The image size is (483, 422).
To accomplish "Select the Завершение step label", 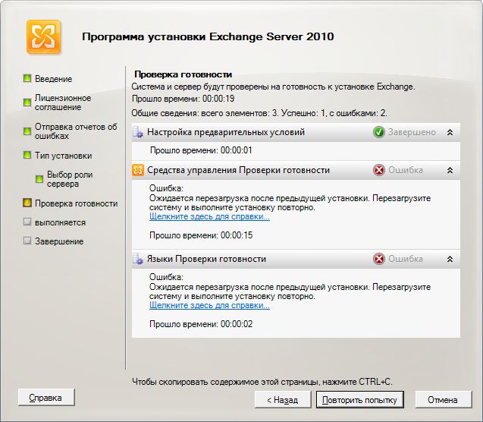I will tap(59, 241).
